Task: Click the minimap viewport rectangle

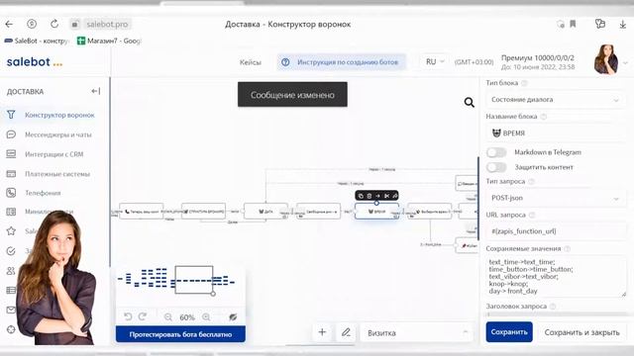Action: [x=194, y=279]
